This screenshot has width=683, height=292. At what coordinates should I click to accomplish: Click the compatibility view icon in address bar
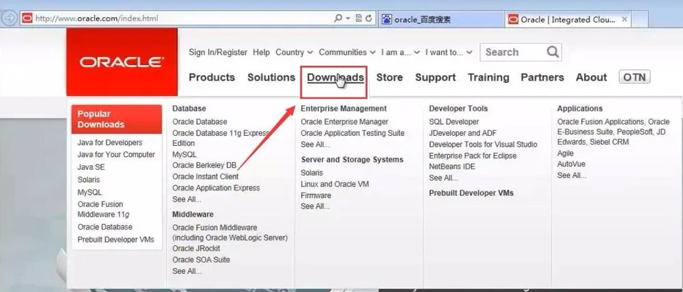359,19
